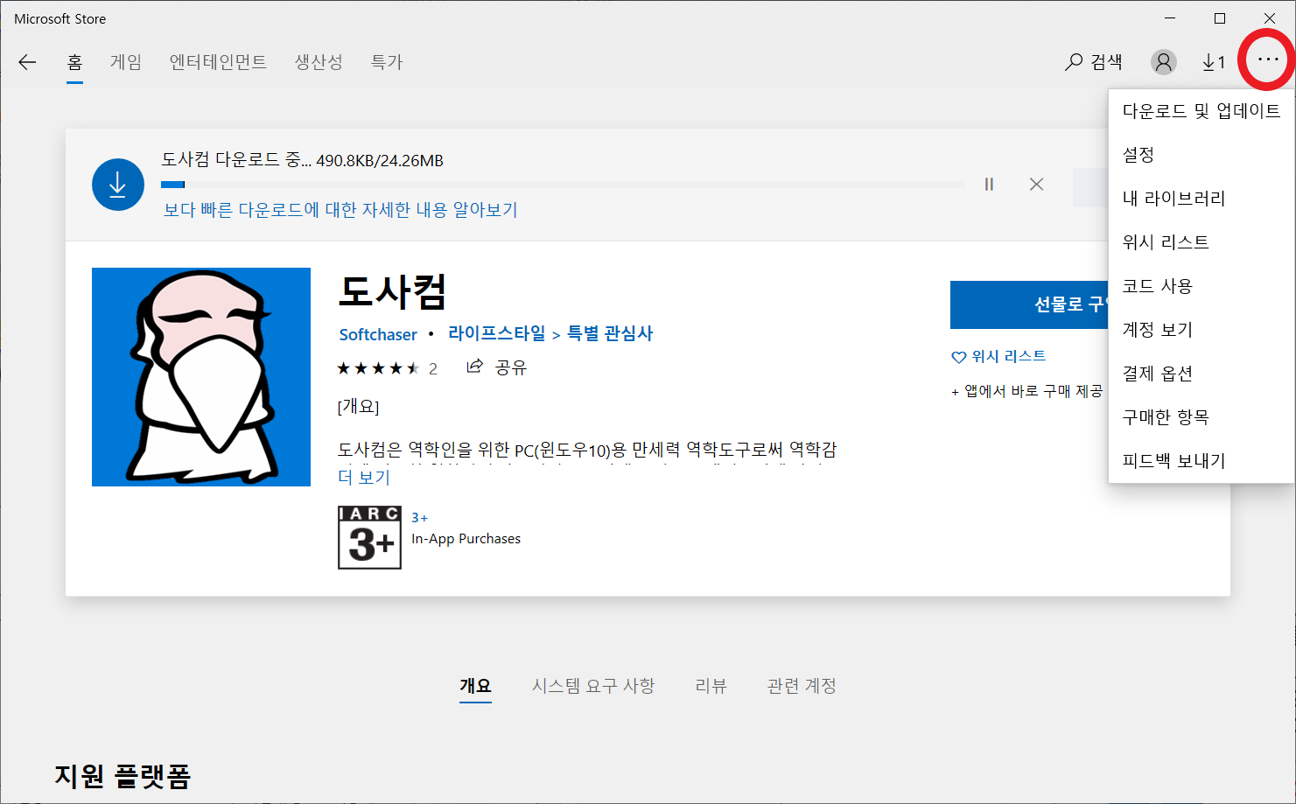
Task: Select 위시 리스트 in the dropdown menu
Action: point(1201,242)
